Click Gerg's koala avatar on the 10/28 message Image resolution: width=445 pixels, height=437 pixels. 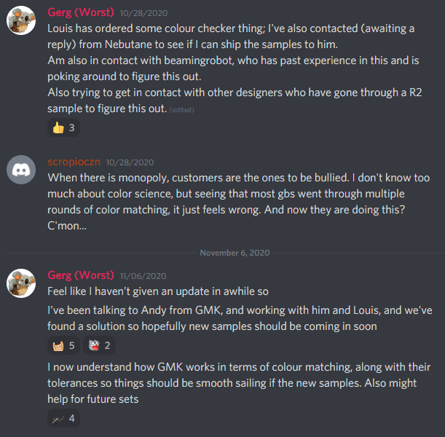click(22, 22)
